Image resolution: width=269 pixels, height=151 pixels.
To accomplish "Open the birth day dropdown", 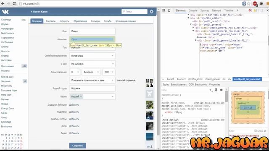I will coord(75,72).
